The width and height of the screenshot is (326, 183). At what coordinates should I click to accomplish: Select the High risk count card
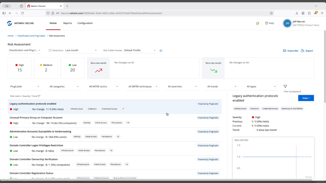click(20, 68)
